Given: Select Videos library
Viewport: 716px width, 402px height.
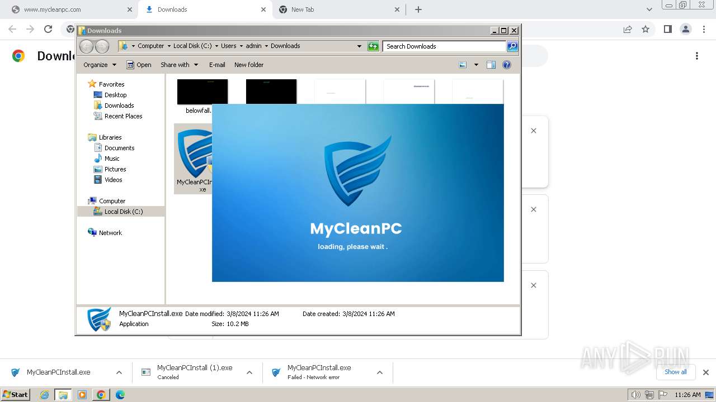Looking at the screenshot, I should [113, 180].
